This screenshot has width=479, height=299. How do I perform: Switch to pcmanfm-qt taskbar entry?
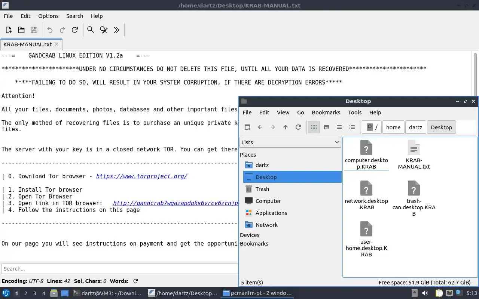pyautogui.click(x=257, y=293)
